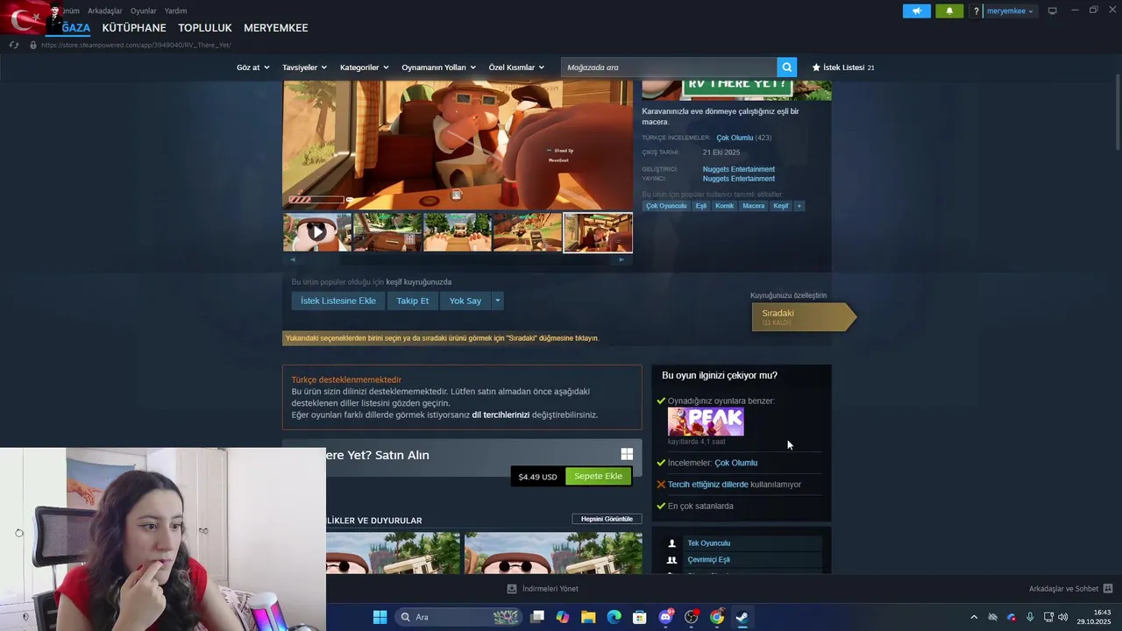Click the Takip Et button
The image size is (1122, 631).
tap(412, 301)
